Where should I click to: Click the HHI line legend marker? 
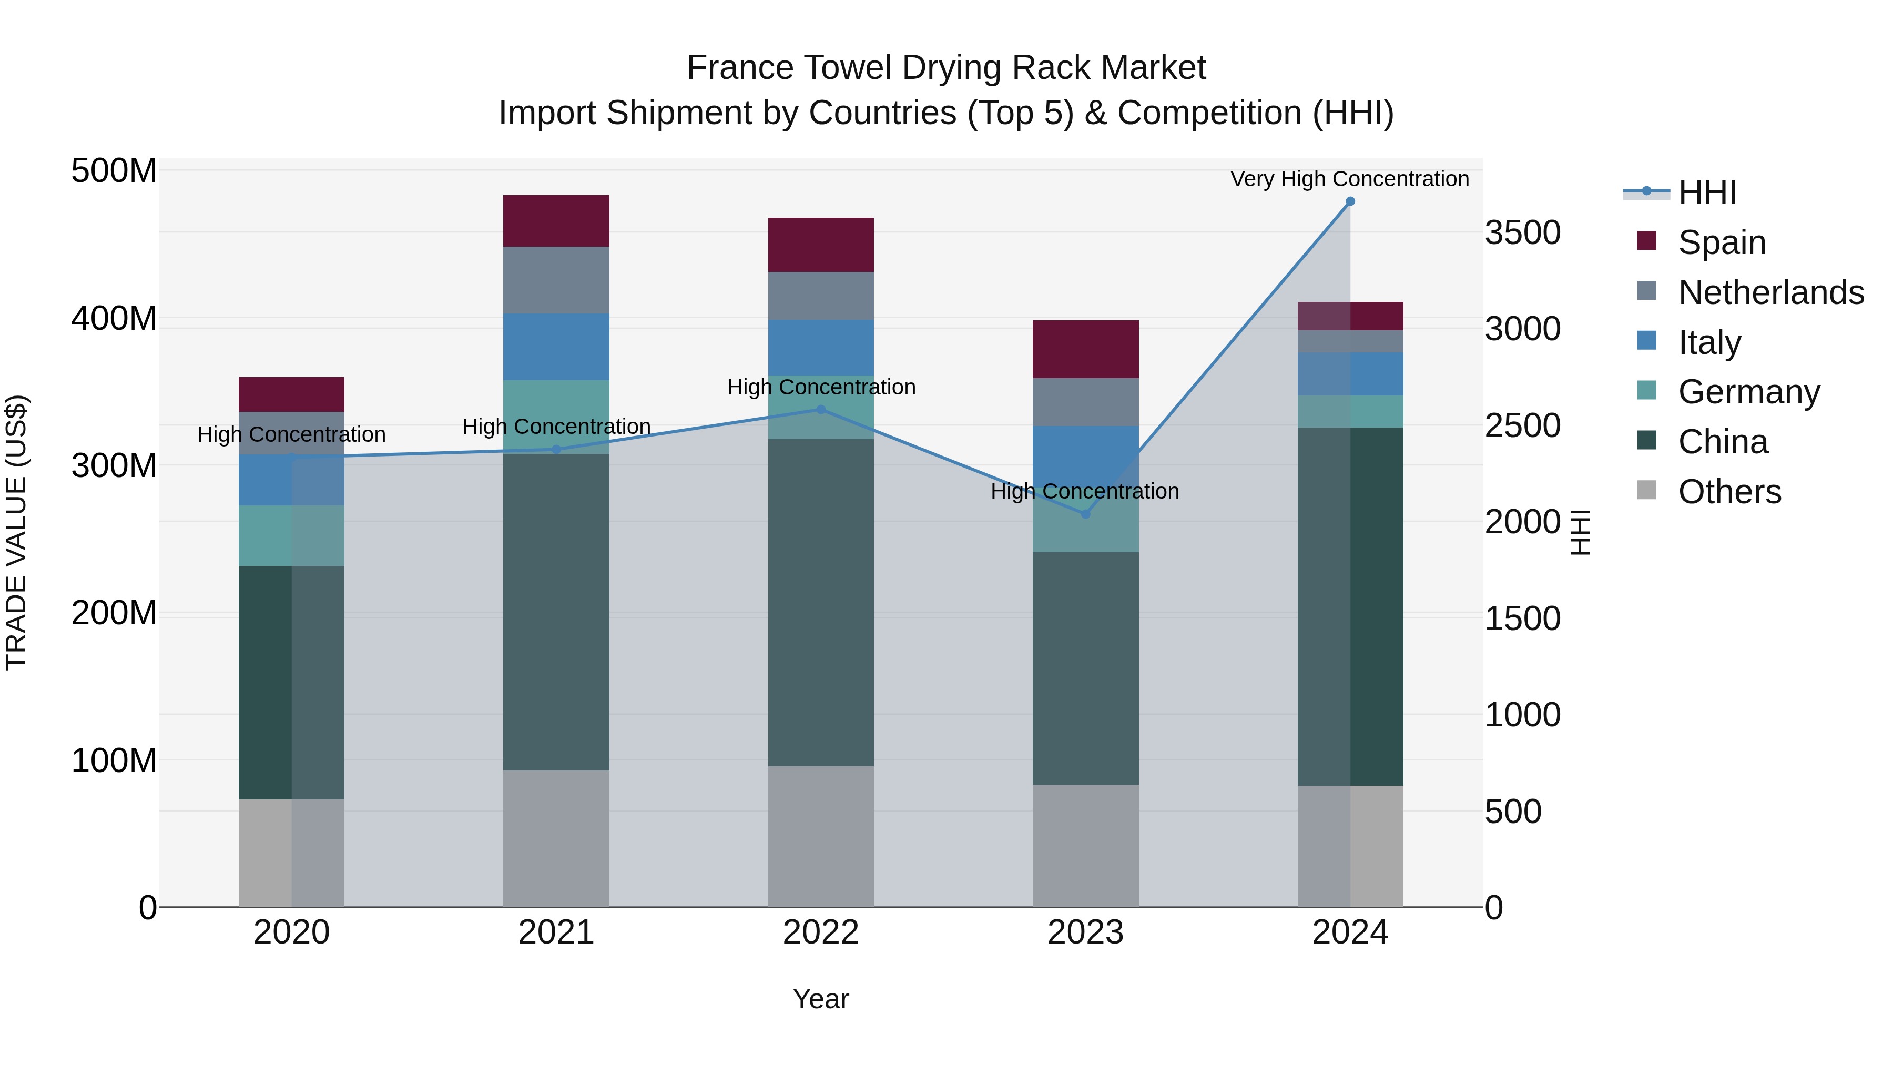(x=1647, y=192)
